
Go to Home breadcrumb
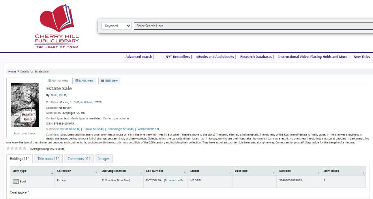pyautogui.click(x=12, y=71)
